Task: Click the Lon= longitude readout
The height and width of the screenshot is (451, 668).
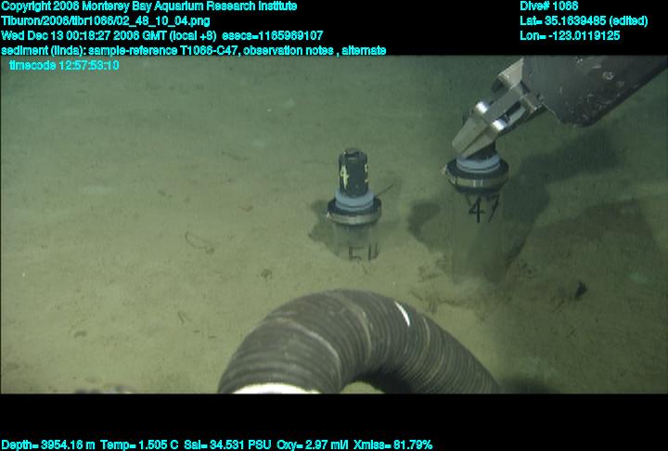Action: click(570, 35)
